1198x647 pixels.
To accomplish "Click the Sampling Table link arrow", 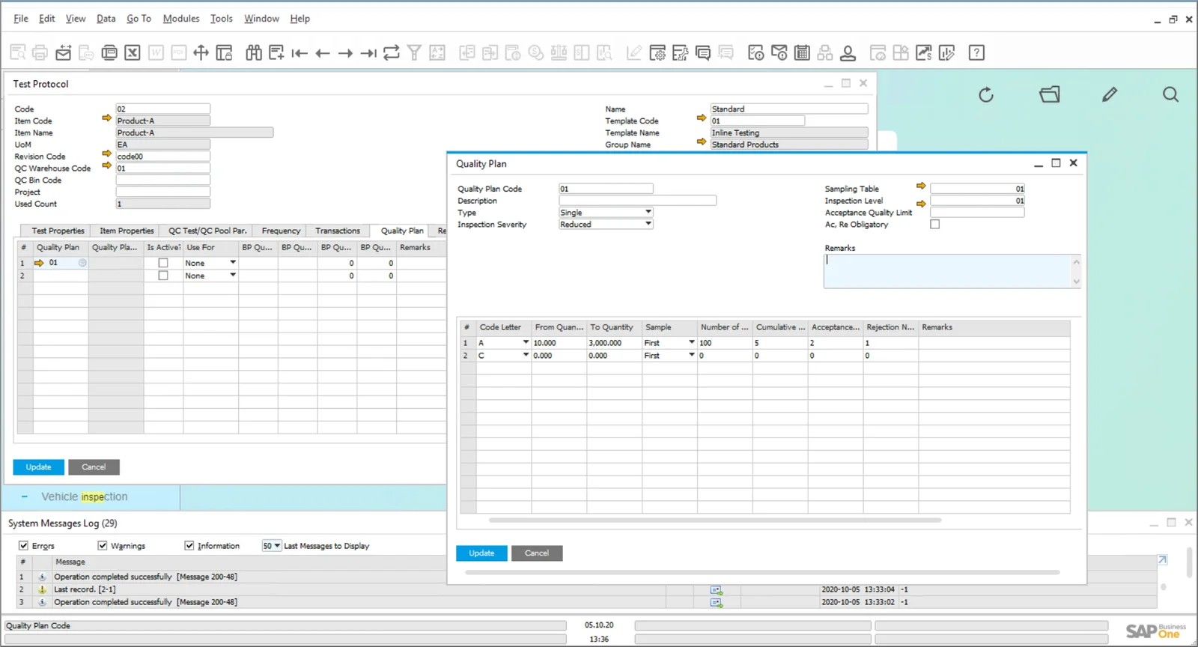I will pos(921,186).
